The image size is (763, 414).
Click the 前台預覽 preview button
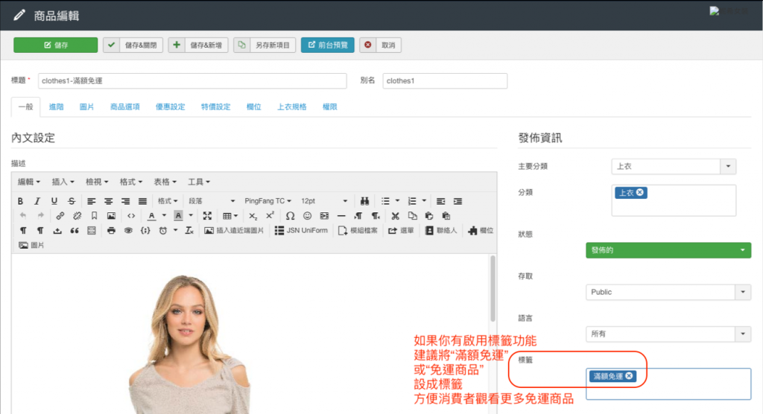pos(328,45)
